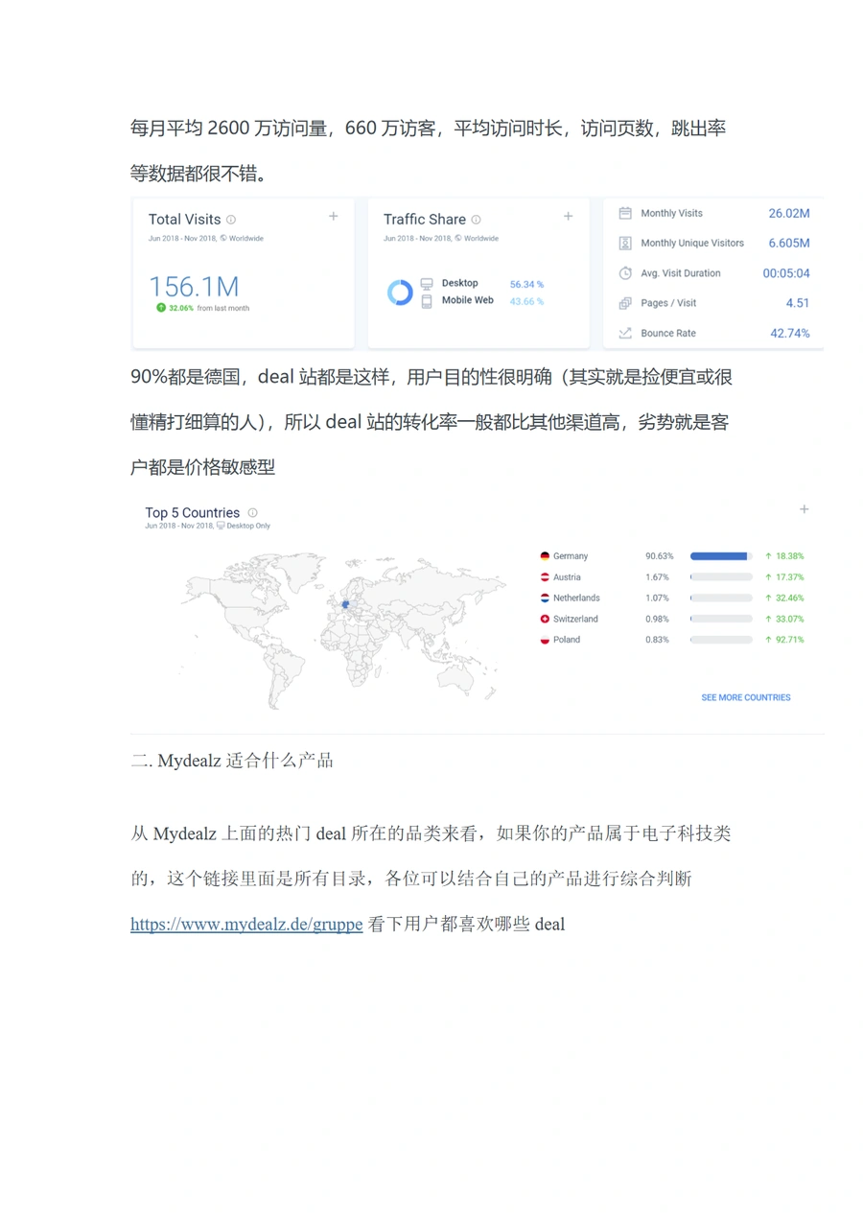Click the Desktop 56.34 % value
Image resolution: width=863 pixels, height=1220 pixels.
click(x=526, y=285)
